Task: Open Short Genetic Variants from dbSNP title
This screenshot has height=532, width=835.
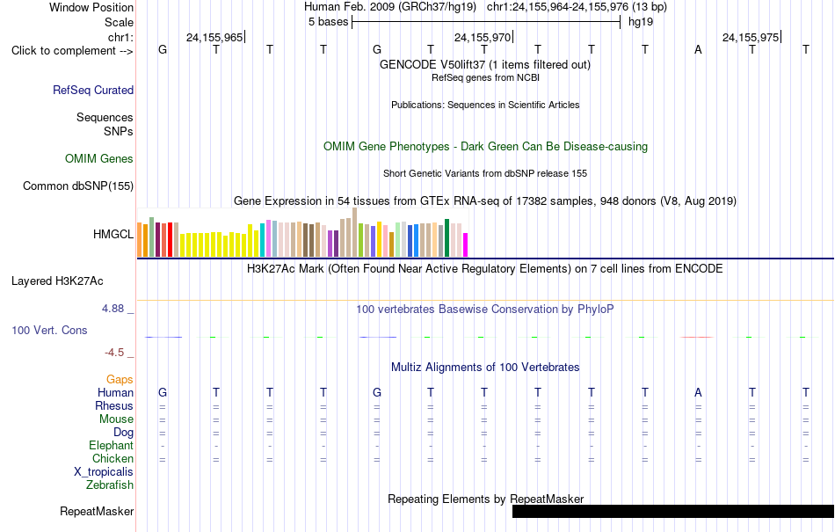Action: coord(485,173)
